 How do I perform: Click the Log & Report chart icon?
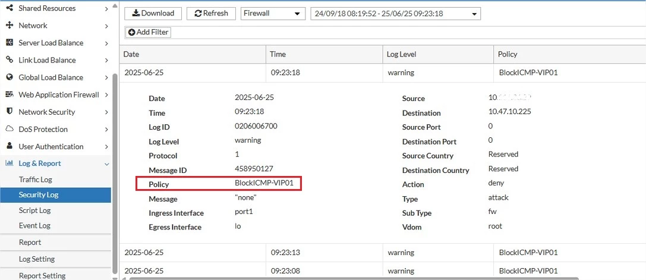tap(10, 163)
